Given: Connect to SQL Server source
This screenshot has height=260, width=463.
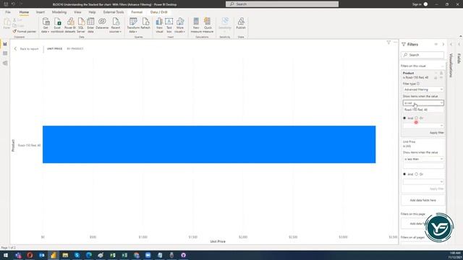Looking at the screenshot, I should [x=81, y=25].
